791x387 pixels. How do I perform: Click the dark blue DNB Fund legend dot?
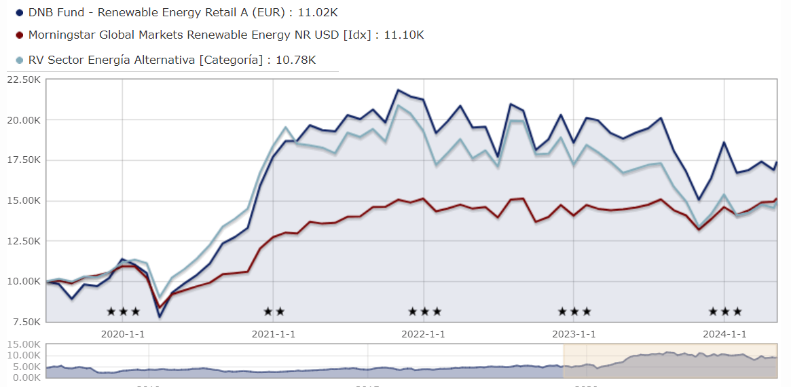pos(19,13)
